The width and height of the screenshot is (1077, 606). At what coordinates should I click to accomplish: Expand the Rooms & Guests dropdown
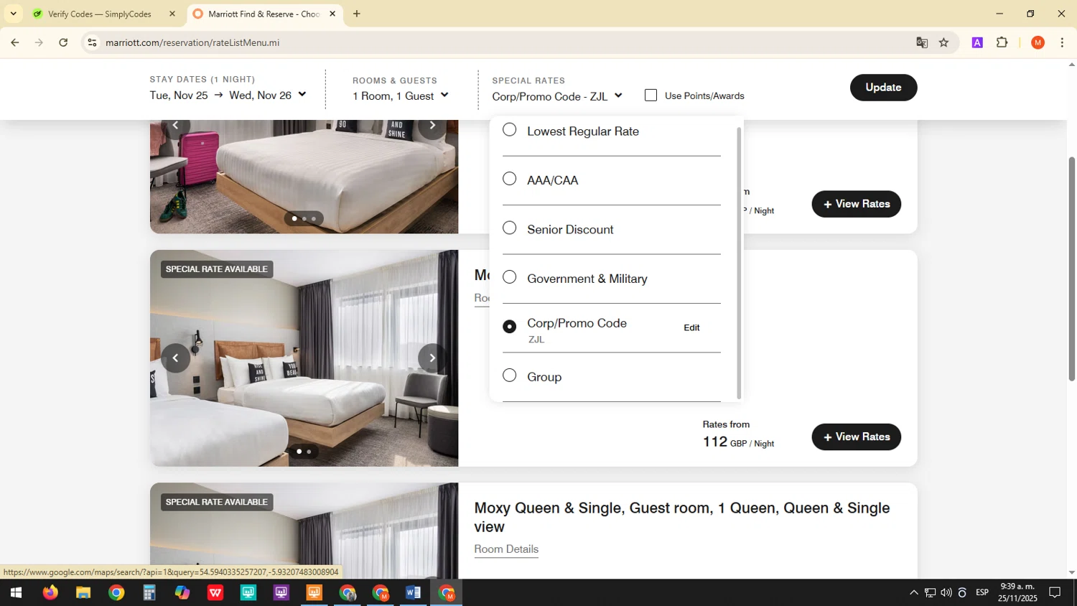coord(400,96)
